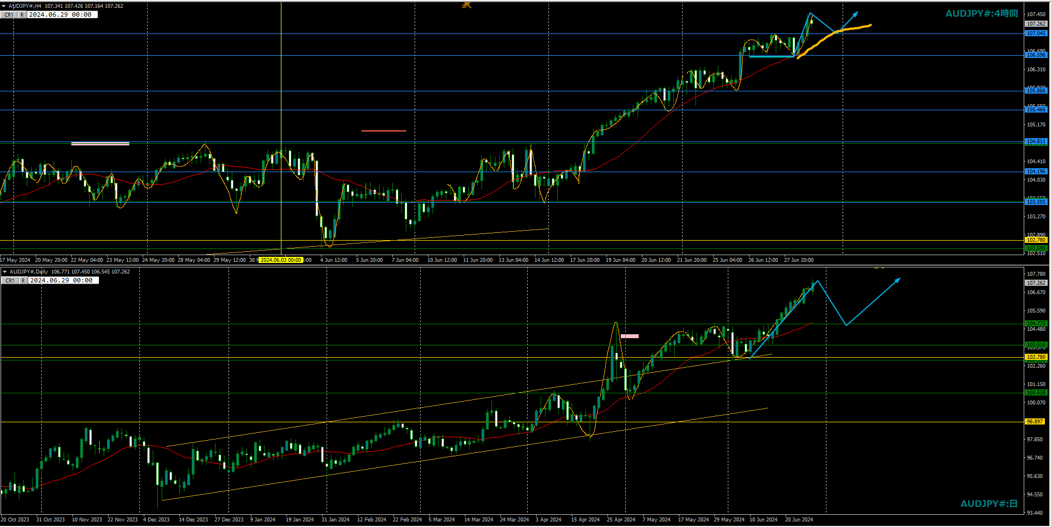Click the 27 Jun 20:00 time axis label
This screenshot has height=527, width=1051.
799,260
